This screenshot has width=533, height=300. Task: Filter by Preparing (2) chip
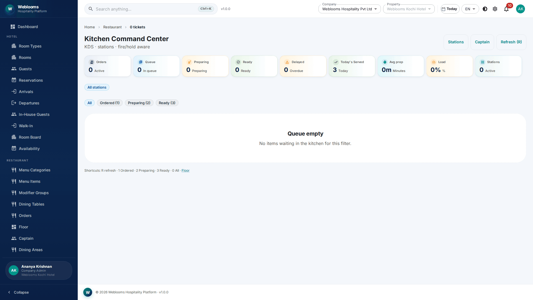139,103
